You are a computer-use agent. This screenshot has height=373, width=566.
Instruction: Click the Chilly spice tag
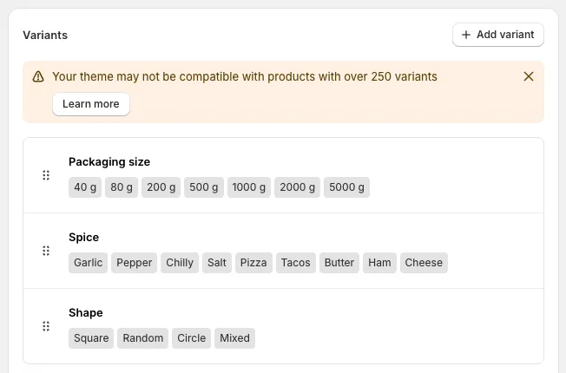click(180, 263)
